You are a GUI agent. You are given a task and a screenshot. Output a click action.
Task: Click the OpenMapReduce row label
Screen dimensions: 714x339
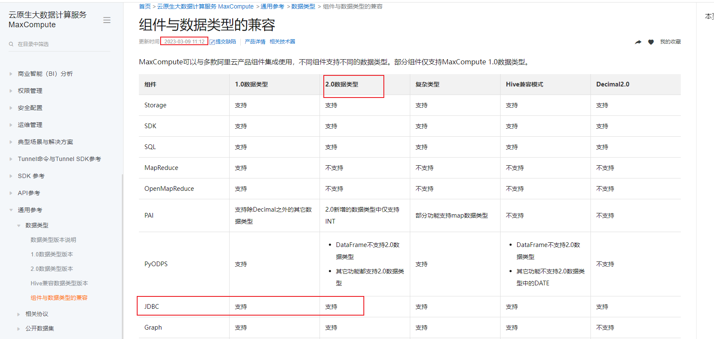coord(169,189)
